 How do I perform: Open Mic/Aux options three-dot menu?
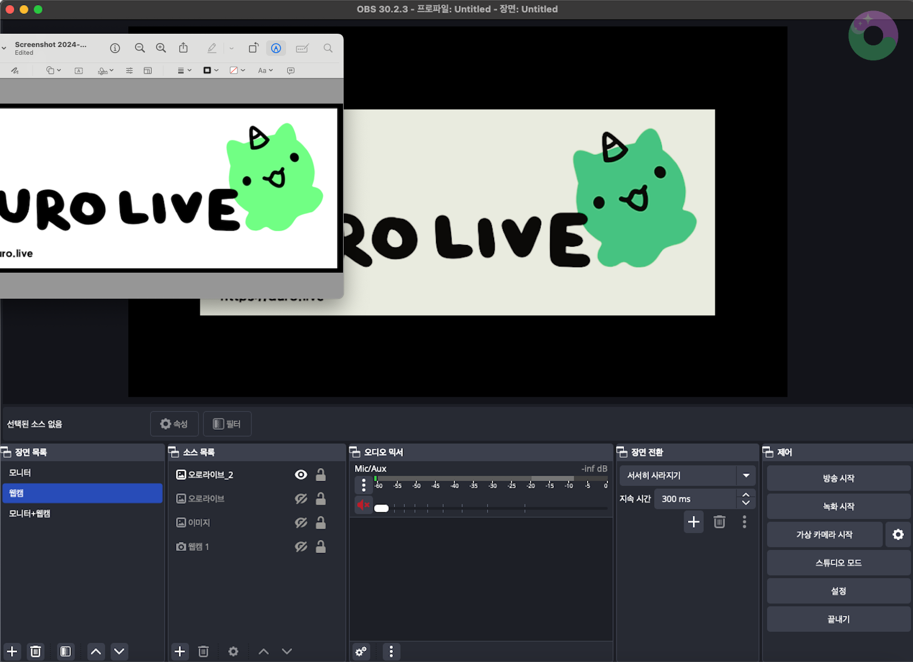(364, 485)
